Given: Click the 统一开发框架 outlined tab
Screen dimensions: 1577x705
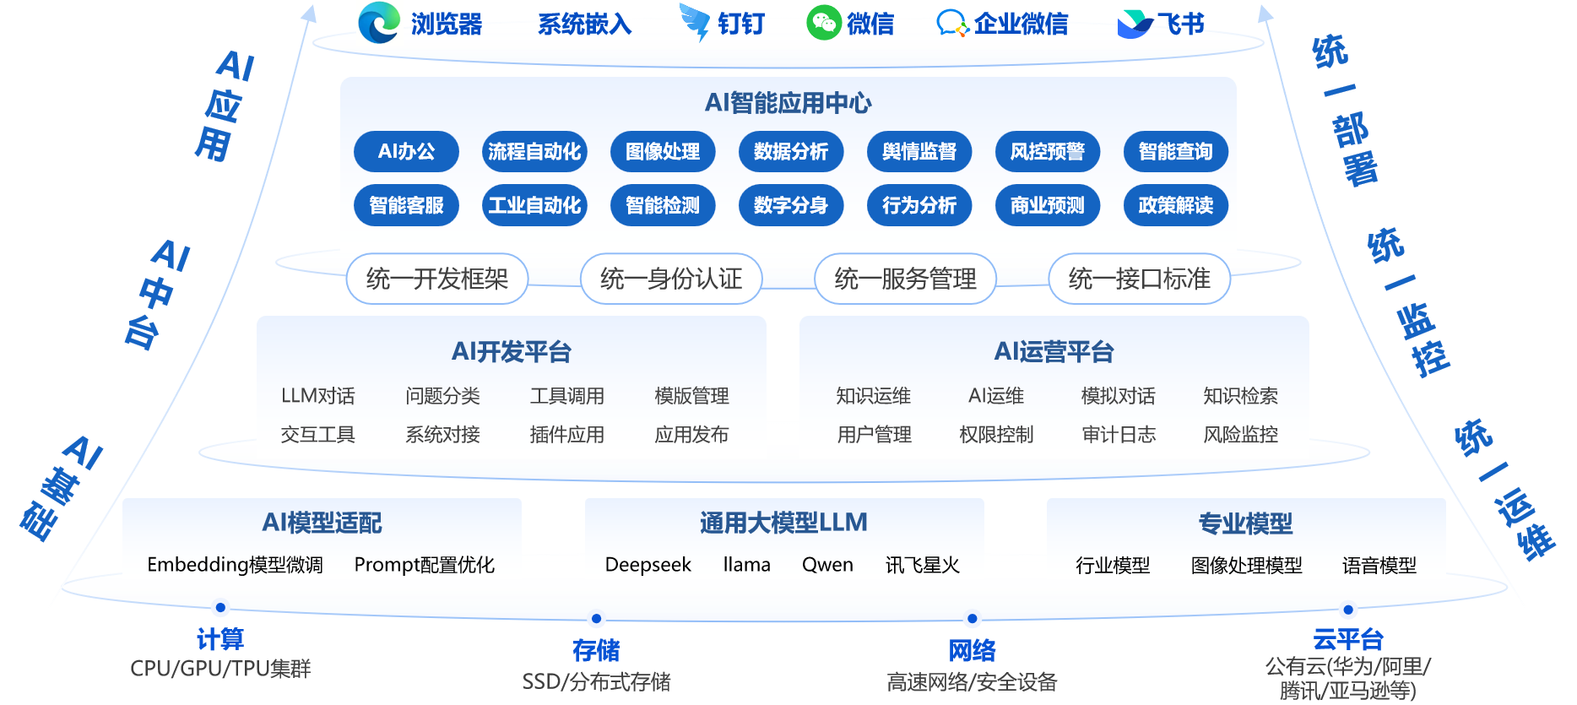Looking at the screenshot, I should pyautogui.click(x=437, y=279).
